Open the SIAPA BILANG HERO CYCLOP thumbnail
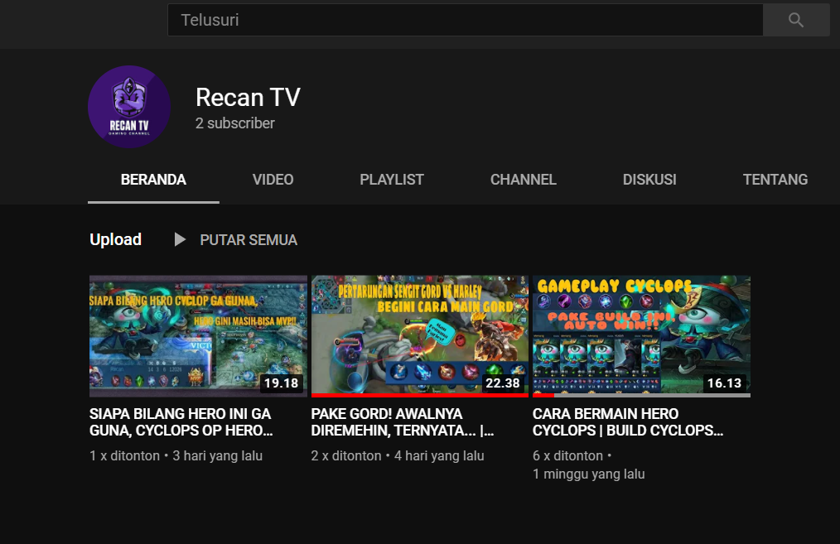This screenshot has height=544, width=840. tap(198, 336)
